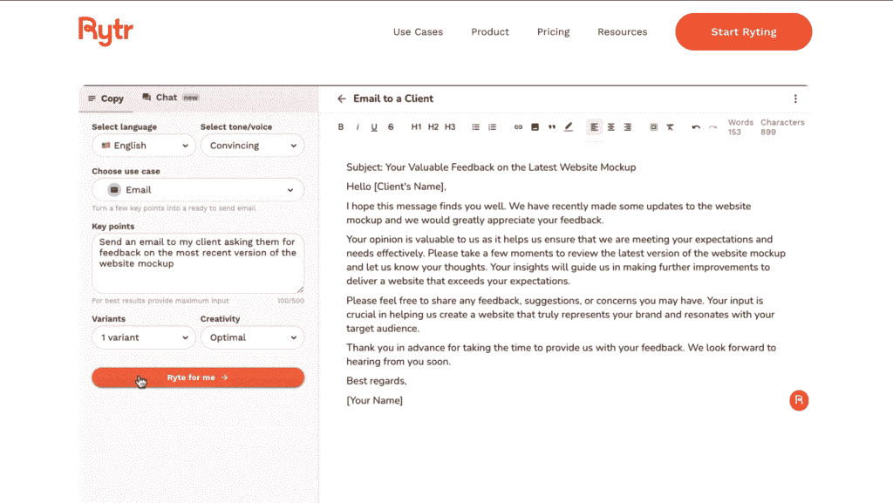
Task: Go back using the arrow beside Email to a Client
Action: tap(342, 99)
